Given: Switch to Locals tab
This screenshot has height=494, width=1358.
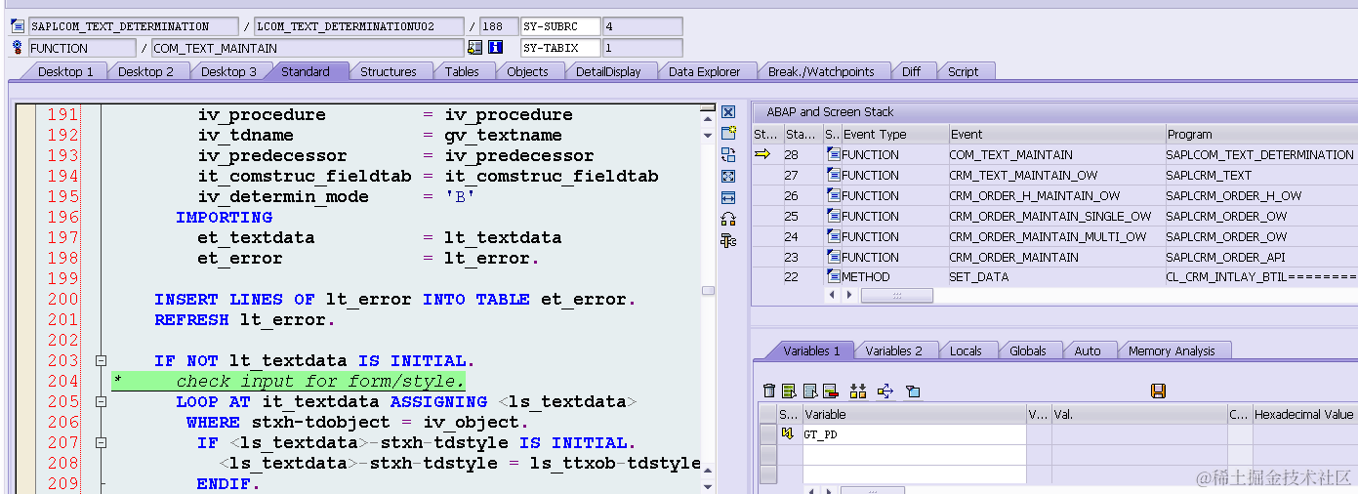Looking at the screenshot, I should 966,350.
